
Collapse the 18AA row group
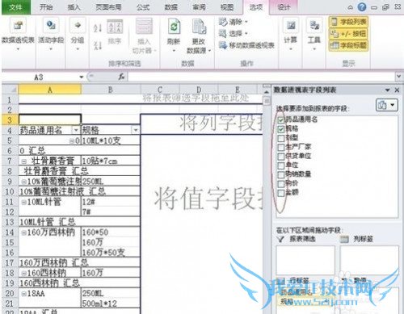(x=23, y=294)
